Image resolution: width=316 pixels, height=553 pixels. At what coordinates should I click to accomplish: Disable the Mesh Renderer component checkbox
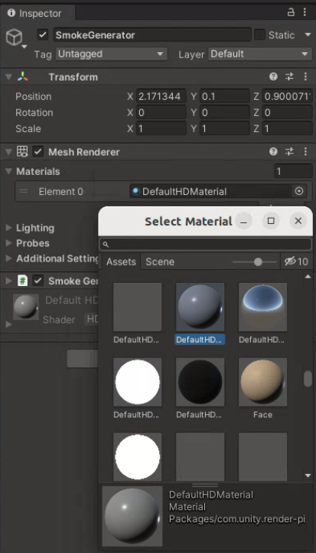coord(37,152)
